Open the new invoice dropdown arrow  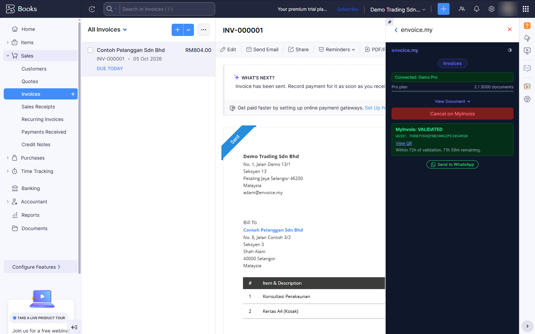(x=188, y=30)
